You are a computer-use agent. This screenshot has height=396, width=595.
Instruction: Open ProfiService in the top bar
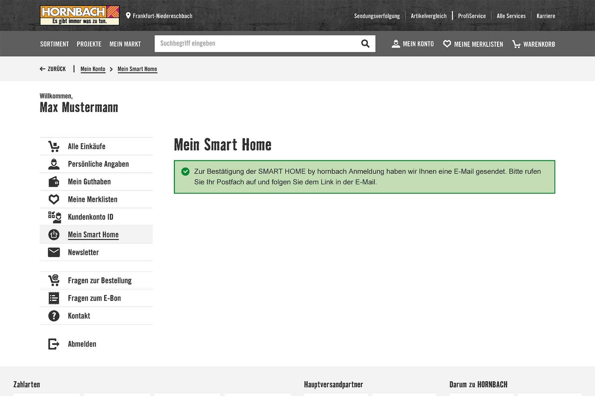(472, 16)
